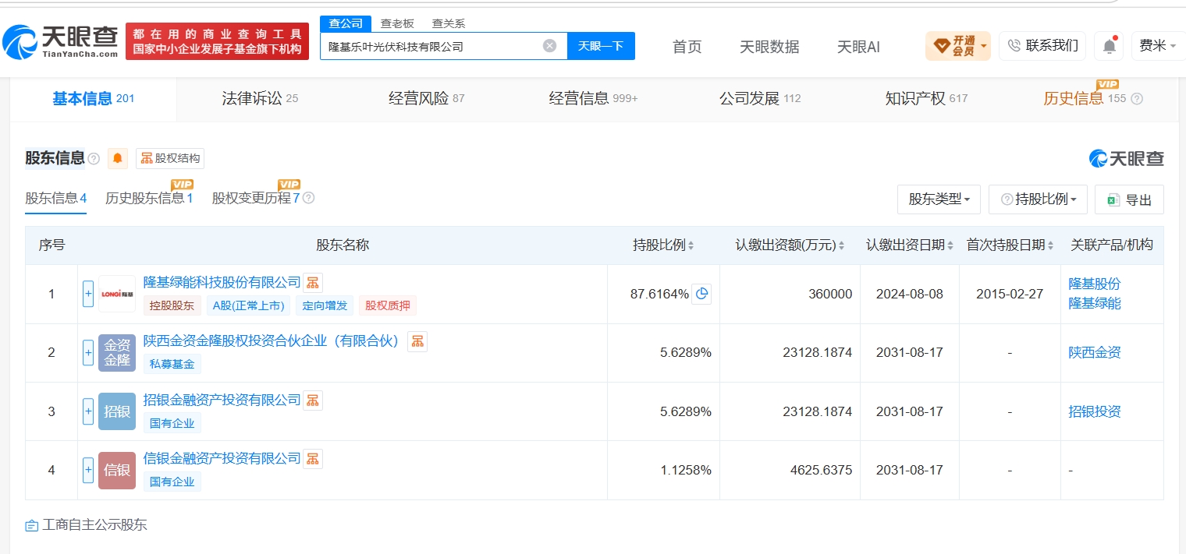Screen dimensions: 1186x554
Task: Clear the search box text
Action: tap(549, 46)
